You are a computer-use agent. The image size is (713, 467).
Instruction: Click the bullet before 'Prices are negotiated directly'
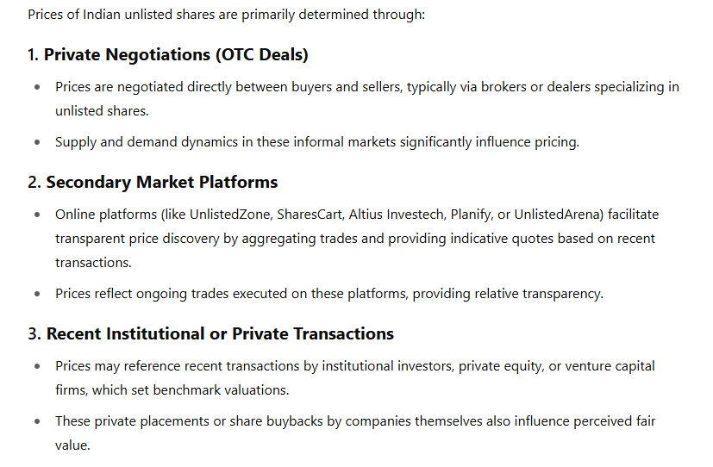coord(37,87)
